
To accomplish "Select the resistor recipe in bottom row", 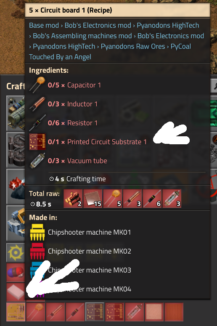I will coord(75,312).
